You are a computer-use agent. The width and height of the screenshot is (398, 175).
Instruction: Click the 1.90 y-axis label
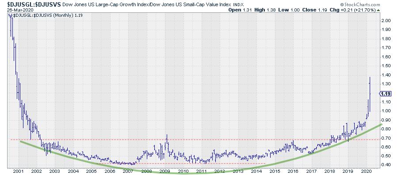click(386, 30)
